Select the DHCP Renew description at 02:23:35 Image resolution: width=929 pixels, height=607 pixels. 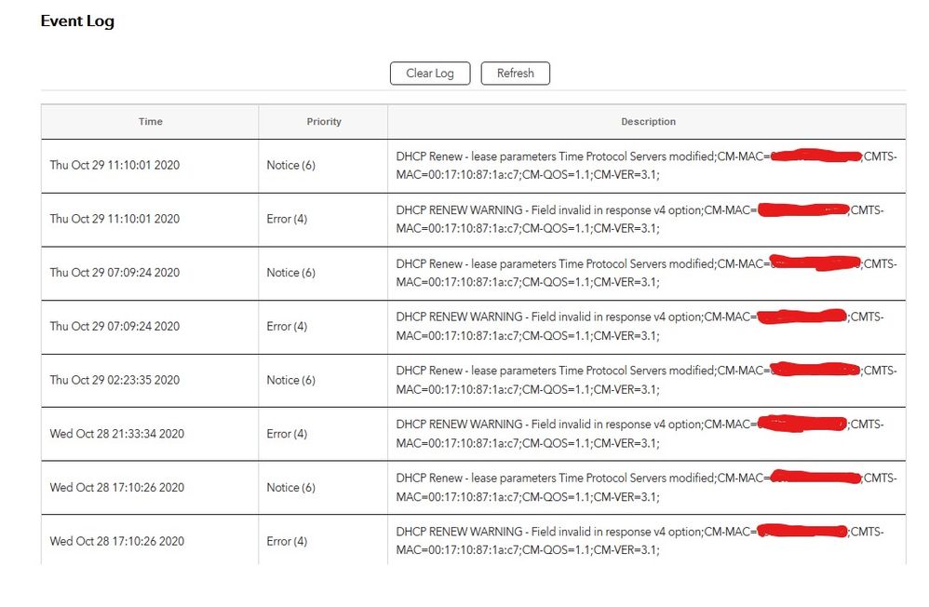coord(646,380)
